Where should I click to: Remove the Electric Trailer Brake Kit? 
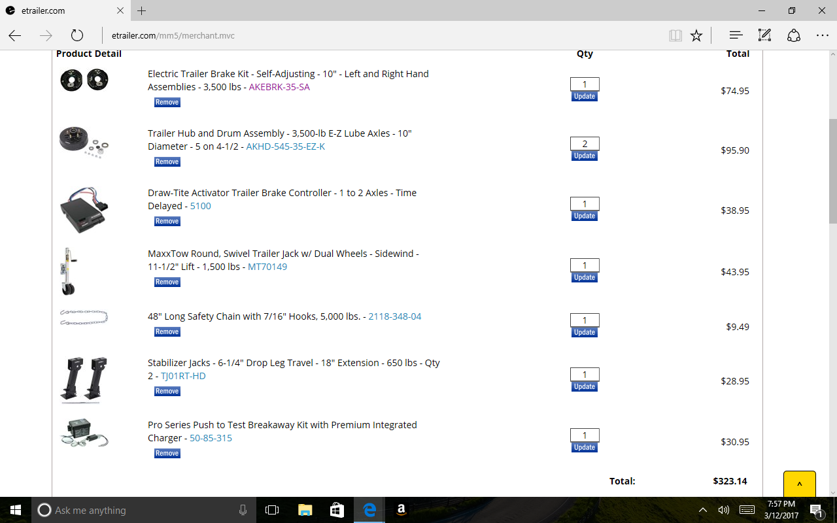tap(167, 102)
